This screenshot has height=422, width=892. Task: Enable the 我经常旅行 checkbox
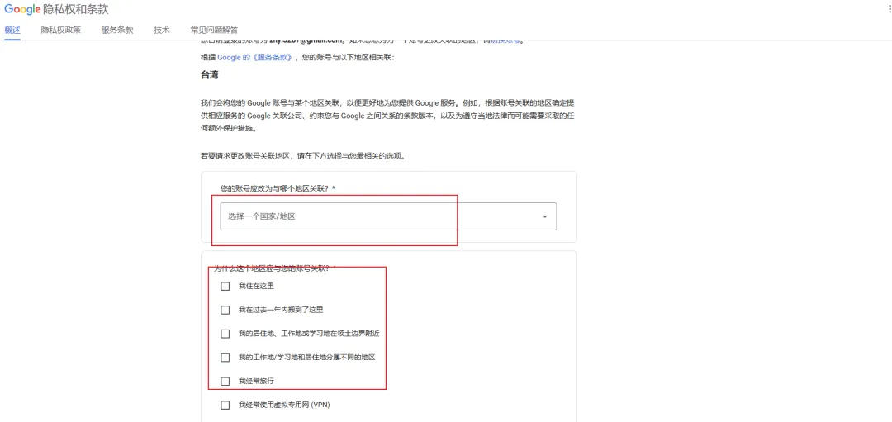pos(225,381)
